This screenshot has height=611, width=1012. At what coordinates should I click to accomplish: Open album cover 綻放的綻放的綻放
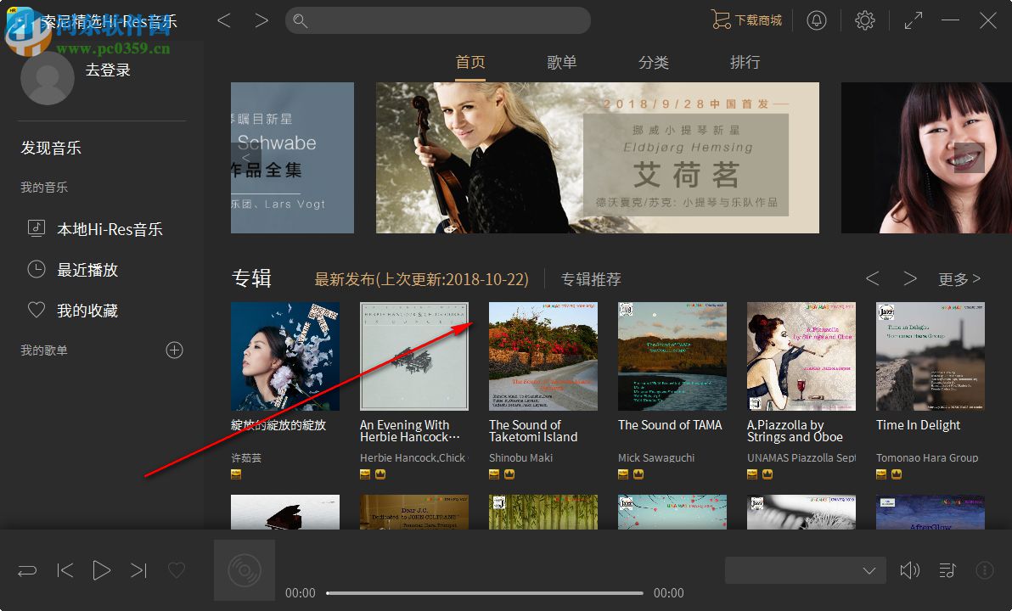(285, 356)
